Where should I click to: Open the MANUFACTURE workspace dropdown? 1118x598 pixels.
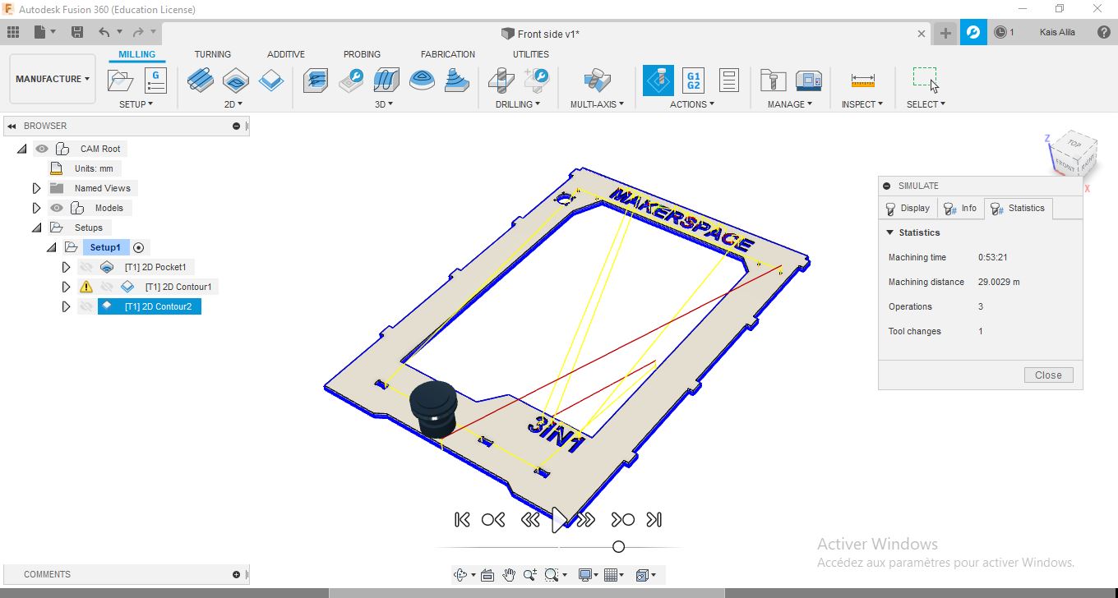tap(53, 79)
